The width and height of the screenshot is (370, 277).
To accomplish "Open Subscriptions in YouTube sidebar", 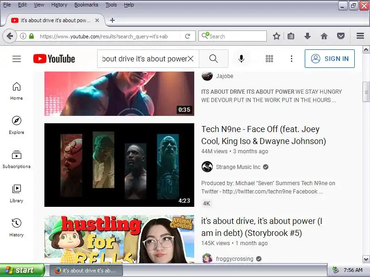I will click(17, 159).
